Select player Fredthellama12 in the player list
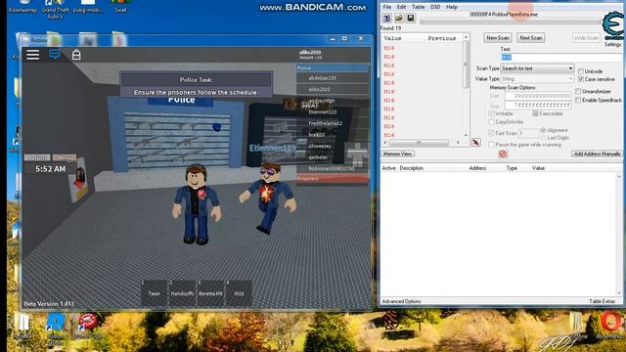The width and height of the screenshot is (626, 352). point(333,123)
